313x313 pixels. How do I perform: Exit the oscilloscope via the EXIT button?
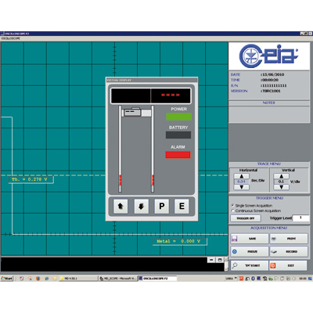[288, 265]
